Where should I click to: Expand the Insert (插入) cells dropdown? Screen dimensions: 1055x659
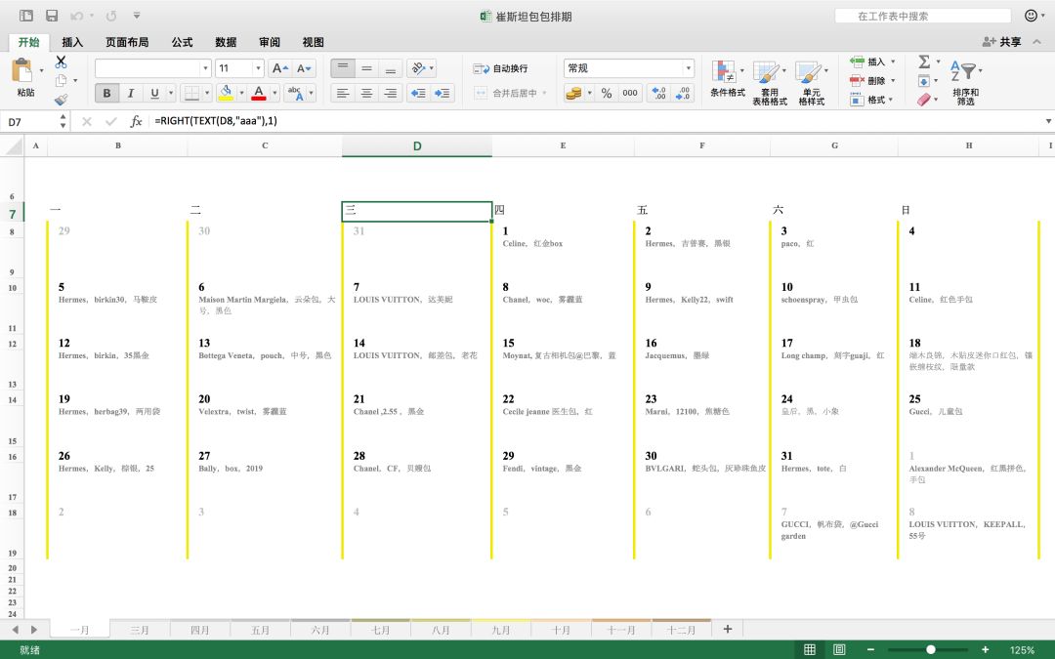pyautogui.click(x=893, y=62)
